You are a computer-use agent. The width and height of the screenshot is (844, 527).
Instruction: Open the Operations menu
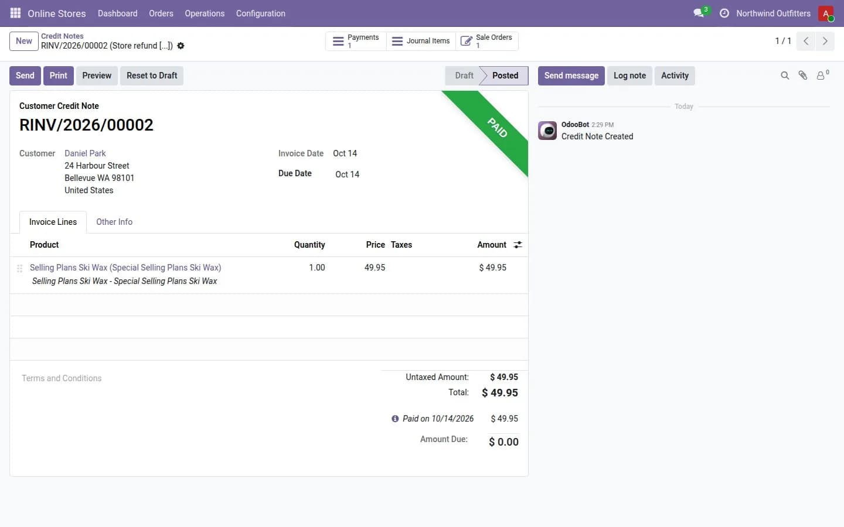click(205, 13)
